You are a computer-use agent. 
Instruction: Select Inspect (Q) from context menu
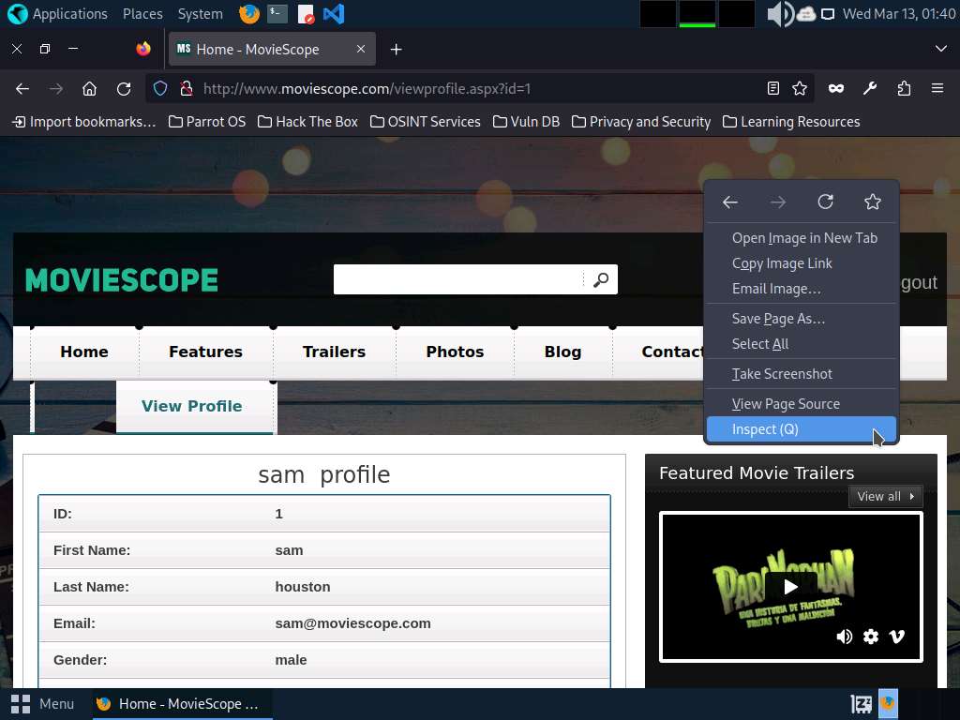(x=765, y=429)
